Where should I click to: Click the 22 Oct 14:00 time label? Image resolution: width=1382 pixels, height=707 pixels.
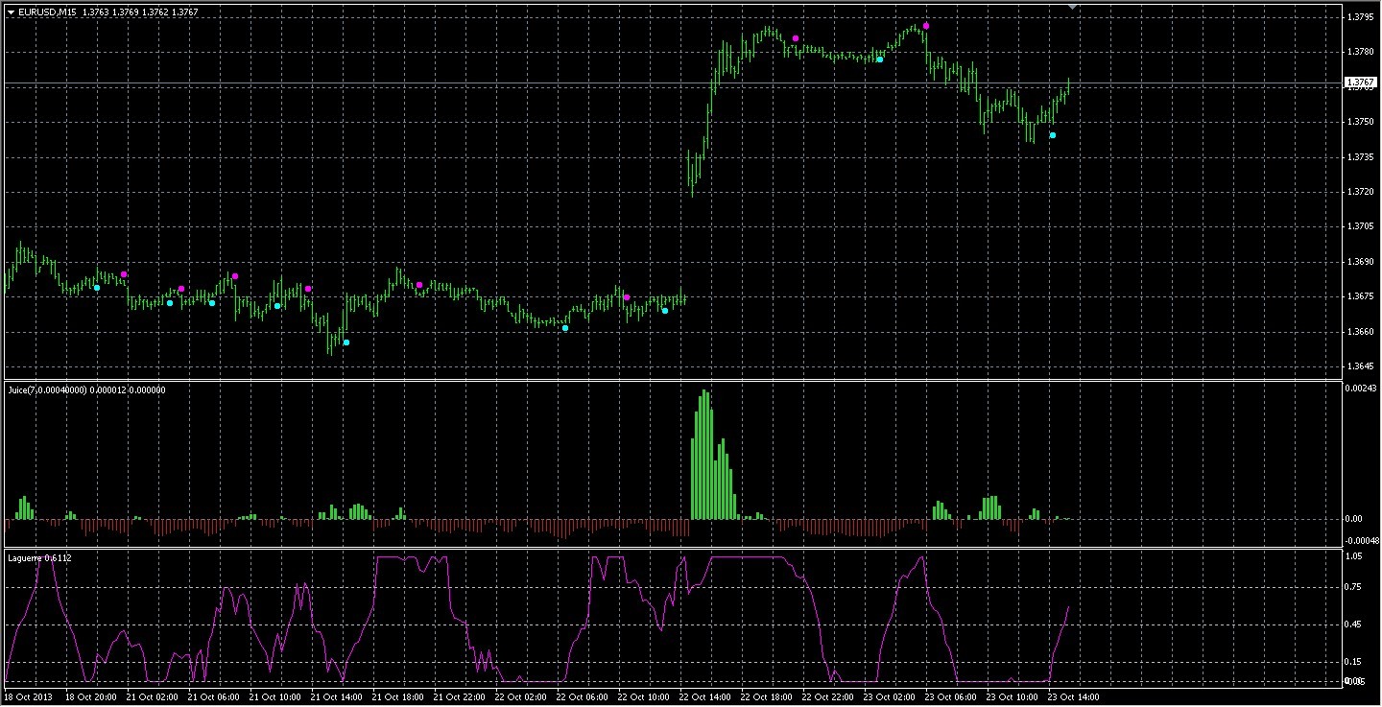point(703,697)
